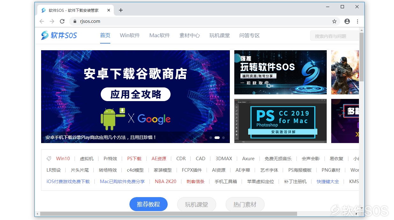This screenshot has height=220, width=394.
Task: Open the PS海报模板 tag link
Action: 300,170
